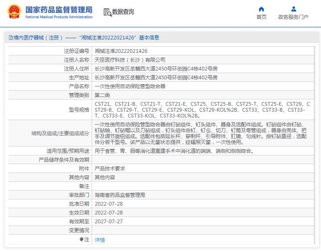Click expiry date 2027-07-27
Viewport: 321px width, 251px height.
(x=109, y=221)
